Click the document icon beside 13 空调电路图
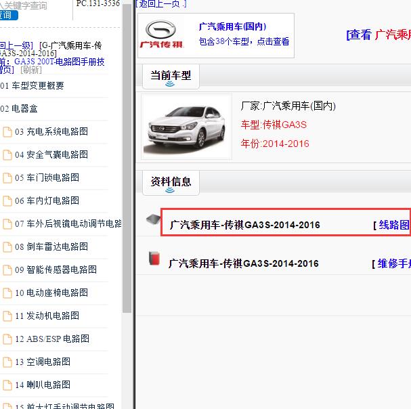Screen dimensions: 411x409 tap(7, 362)
